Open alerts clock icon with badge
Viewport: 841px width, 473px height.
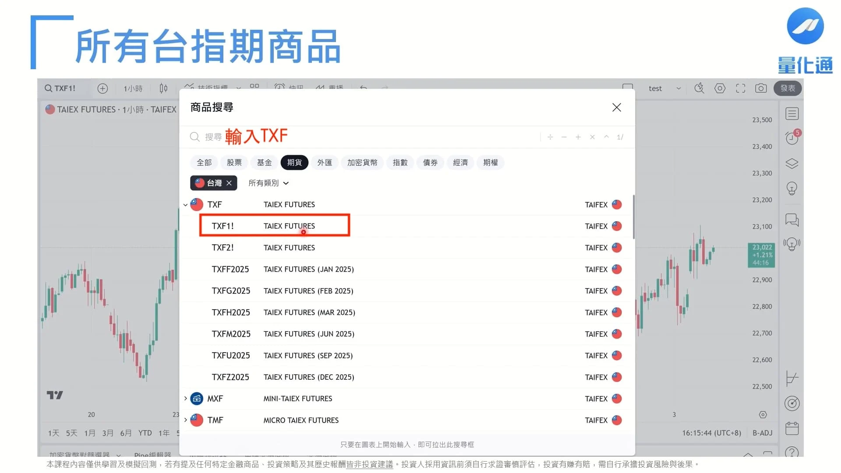click(x=792, y=138)
